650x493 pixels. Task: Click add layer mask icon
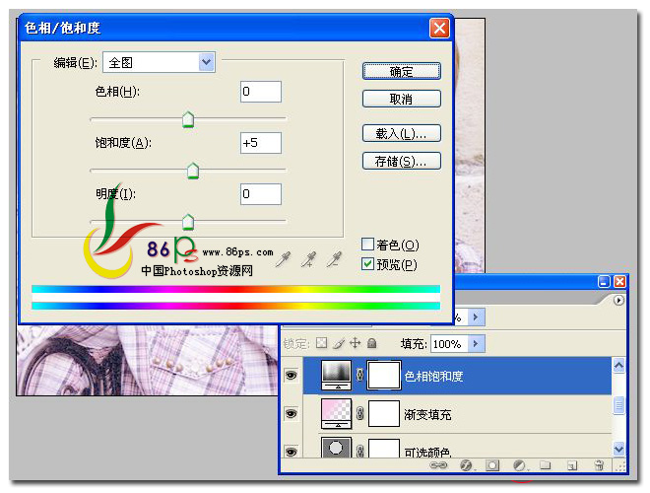click(492, 465)
